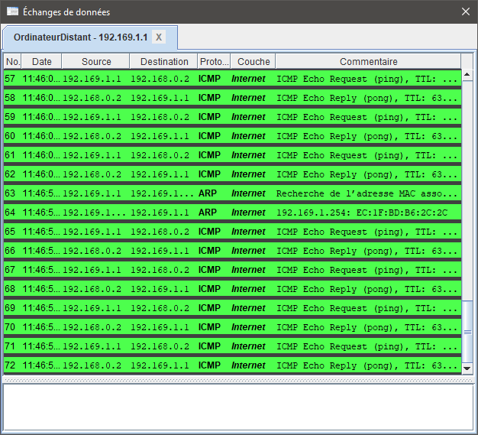This screenshot has height=435, width=478.
Task: Click the window icon in title bar
Action: pos(13,11)
